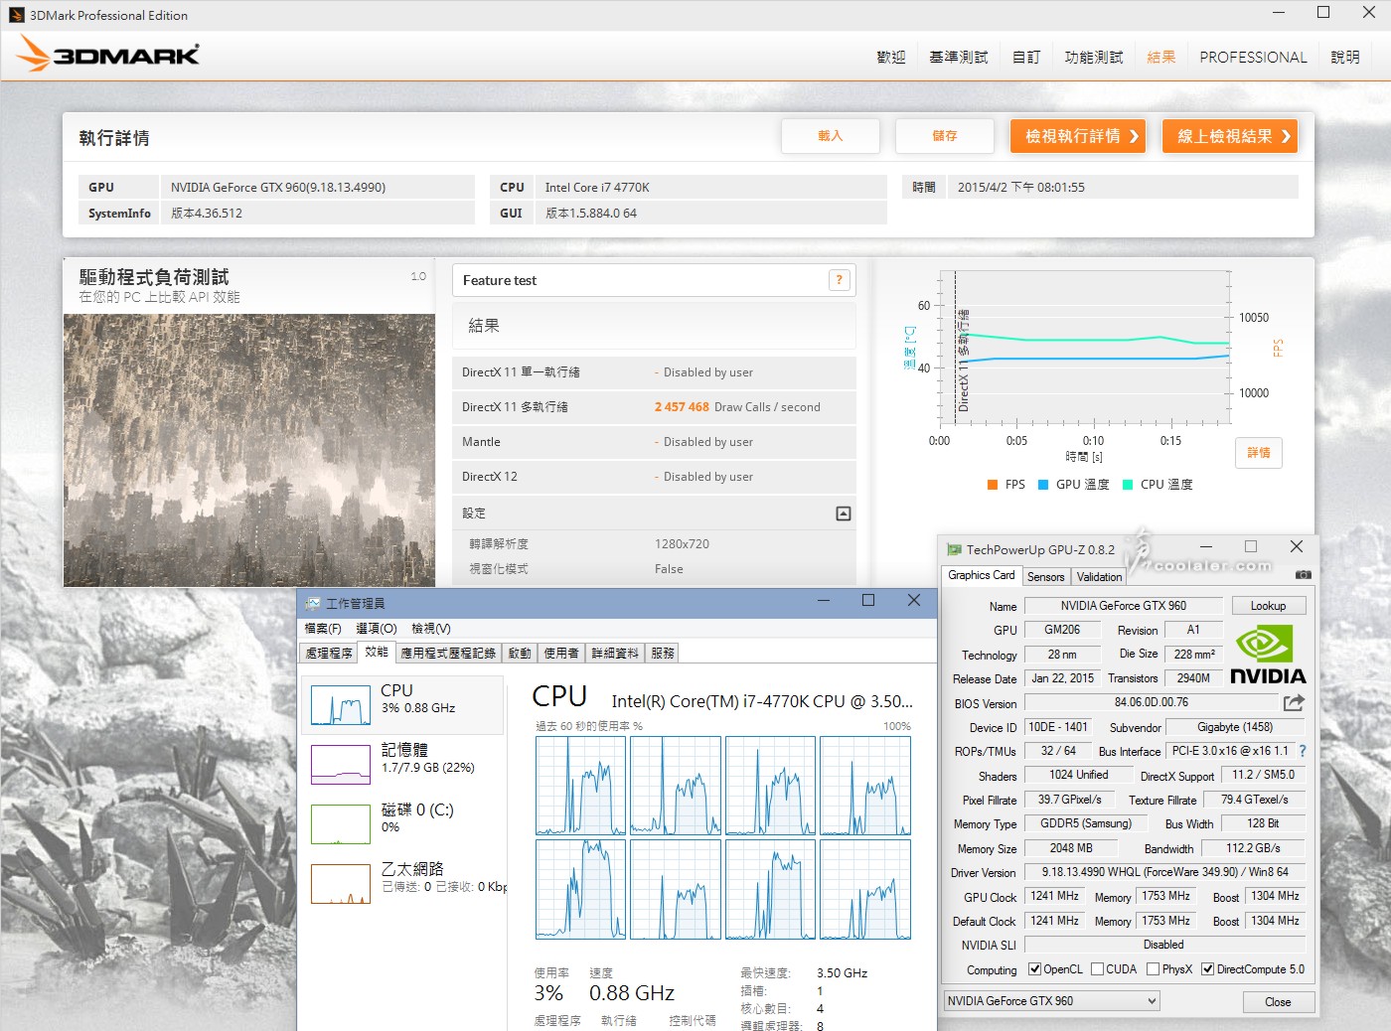
Task: Collapse the settings section with square arrow icon
Action: 844,514
